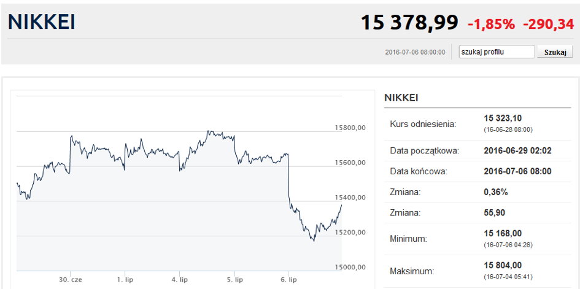
Task: Click the 2016-07-06 08:00:00 timestamp
Action: pos(415,52)
